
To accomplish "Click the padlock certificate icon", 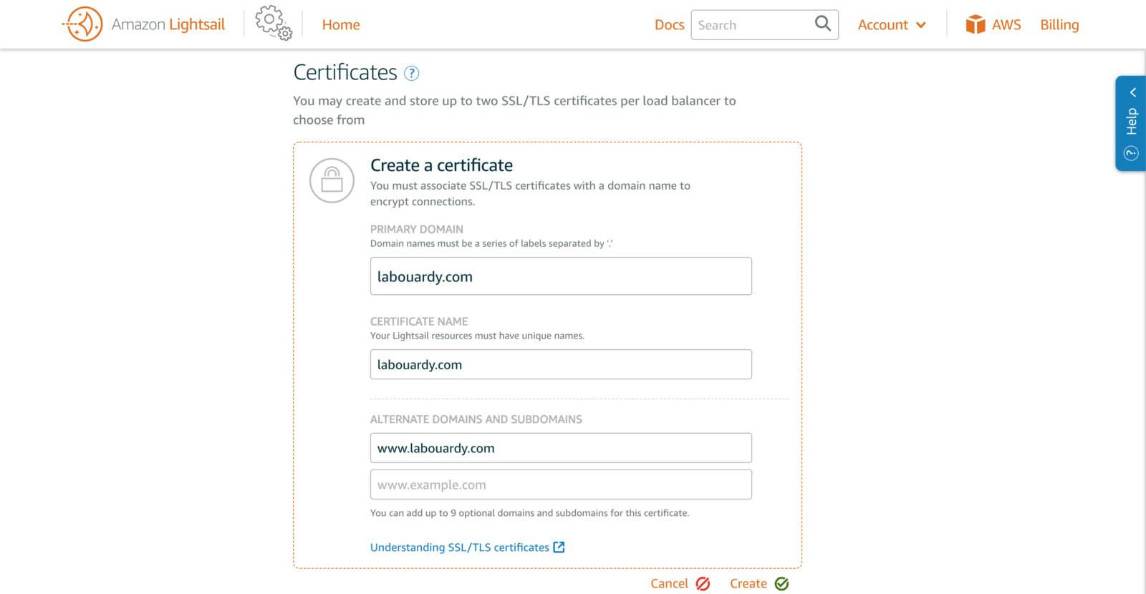I will (332, 180).
